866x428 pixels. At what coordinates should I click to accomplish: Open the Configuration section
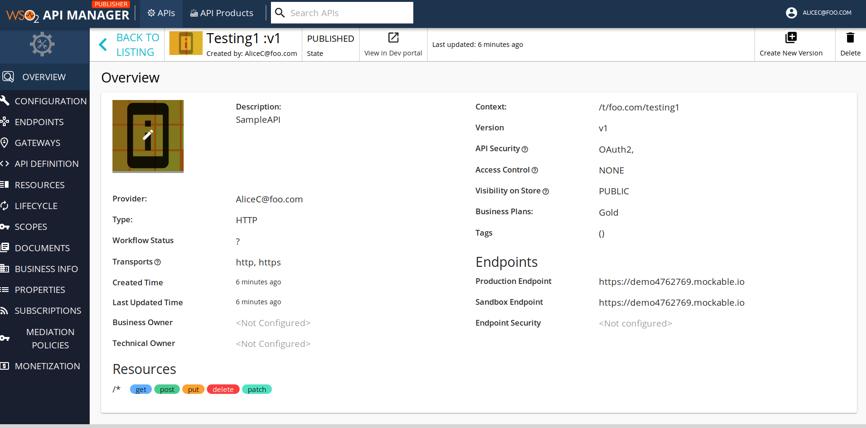click(50, 100)
